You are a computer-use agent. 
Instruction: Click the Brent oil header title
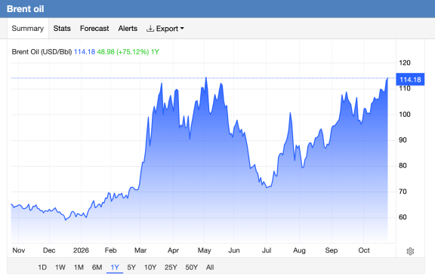tap(25, 9)
